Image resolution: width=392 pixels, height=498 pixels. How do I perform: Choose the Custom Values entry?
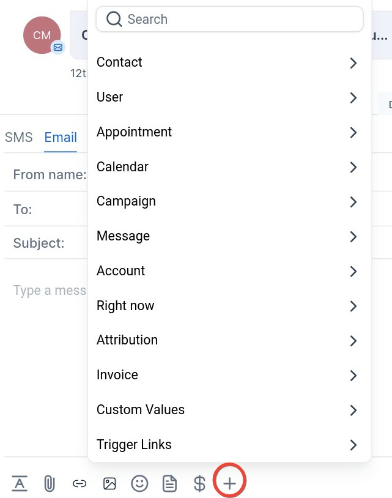[x=140, y=410]
